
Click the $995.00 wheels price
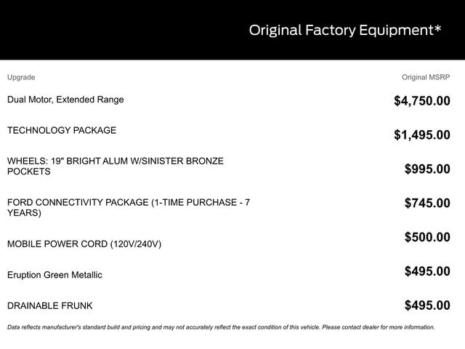click(x=427, y=169)
